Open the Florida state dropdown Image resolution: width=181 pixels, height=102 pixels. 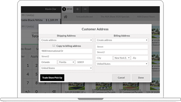66,62
